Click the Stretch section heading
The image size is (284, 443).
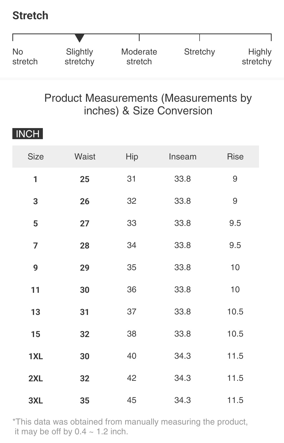click(31, 16)
